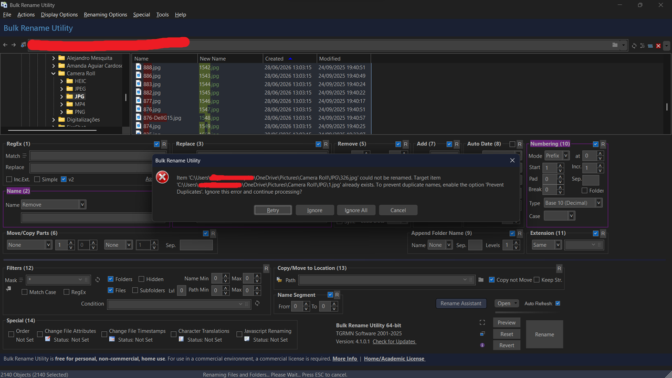
Task: Click the browse folder icon after Path field
Action: pos(481,280)
